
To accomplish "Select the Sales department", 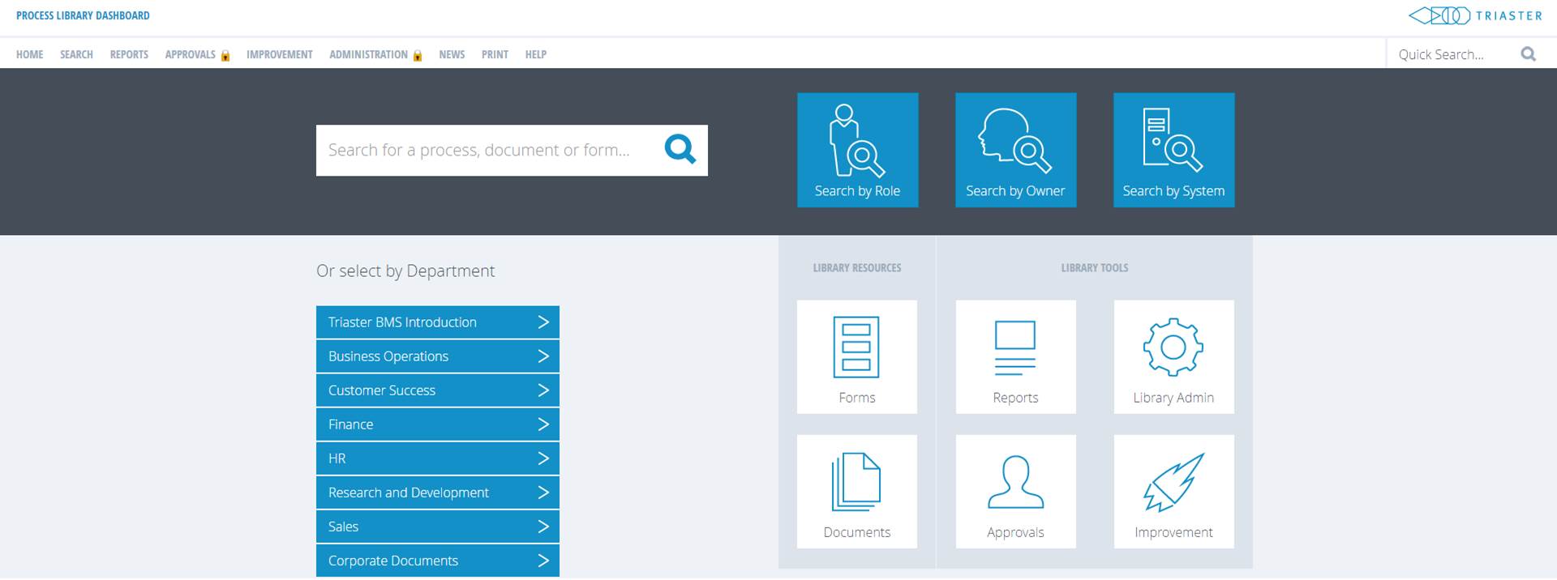I will coord(438,527).
